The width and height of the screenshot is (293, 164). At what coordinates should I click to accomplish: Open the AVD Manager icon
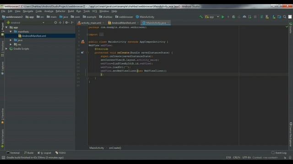click(x=267, y=17)
